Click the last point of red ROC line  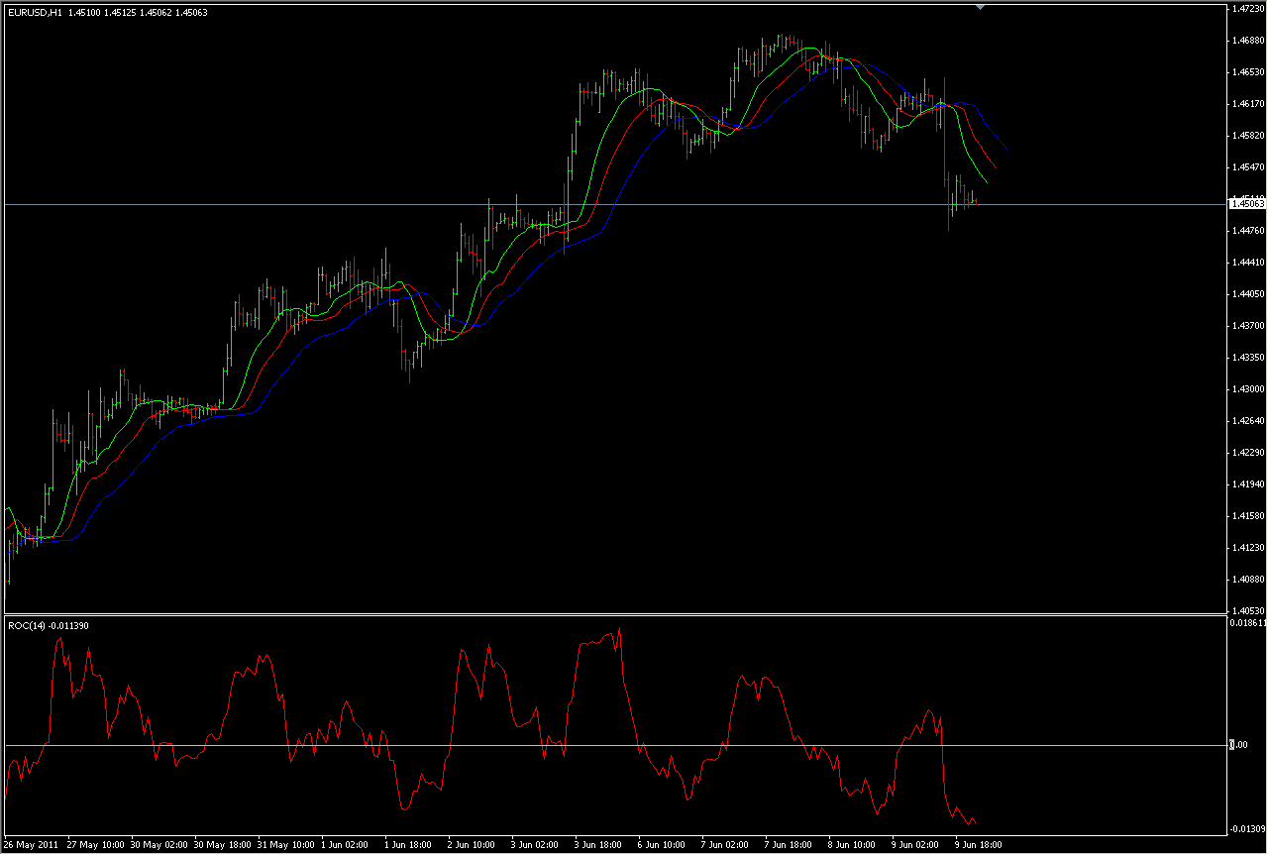976,821
